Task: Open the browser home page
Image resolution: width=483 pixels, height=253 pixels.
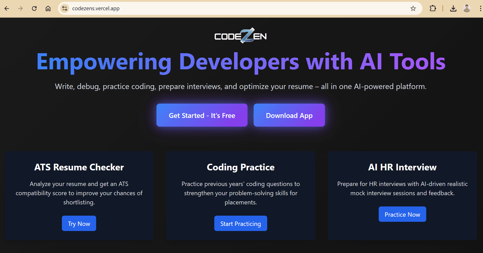Action: 48,8
